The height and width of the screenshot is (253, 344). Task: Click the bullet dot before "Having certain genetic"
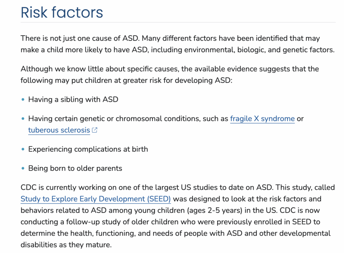23,119
